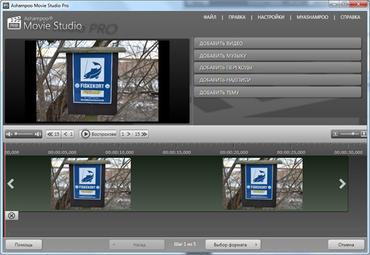The width and height of the screenshot is (370, 255).
Task: Click Добавить видео button
Action: pyautogui.click(x=277, y=44)
